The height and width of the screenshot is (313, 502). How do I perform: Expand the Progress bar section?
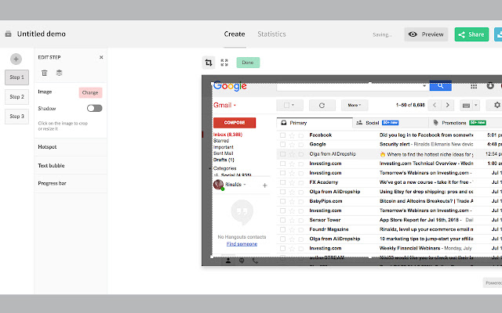click(71, 183)
